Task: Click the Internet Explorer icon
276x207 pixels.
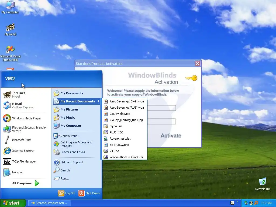Action: tap(7, 151)
